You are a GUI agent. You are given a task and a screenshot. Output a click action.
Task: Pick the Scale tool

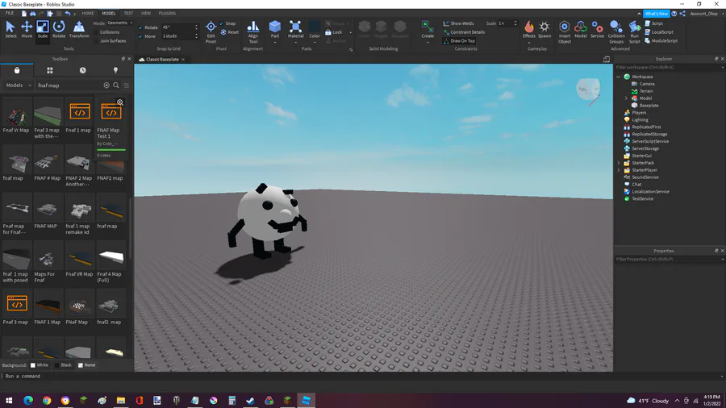[42, 30]
